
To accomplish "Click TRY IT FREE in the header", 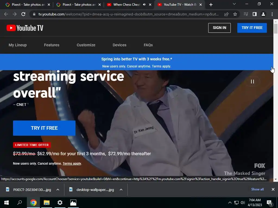I will [252, 28].
